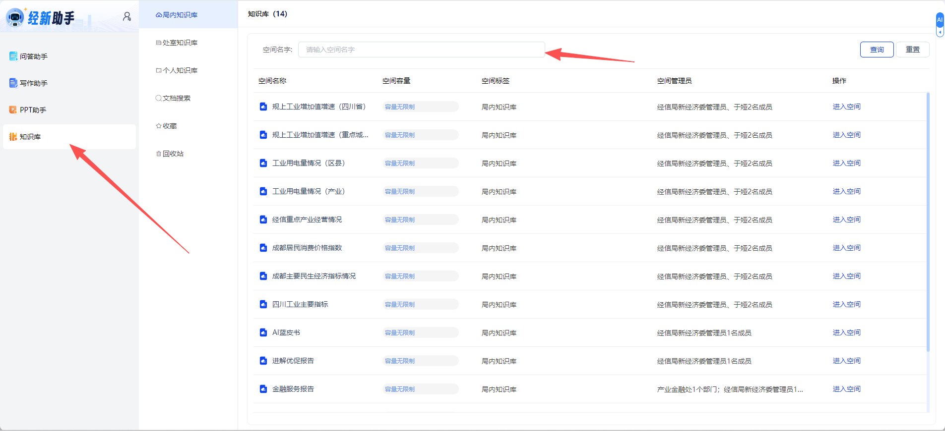Click the 查询 search button
This screenshot has width=945, height=431.
click(877, 50)
